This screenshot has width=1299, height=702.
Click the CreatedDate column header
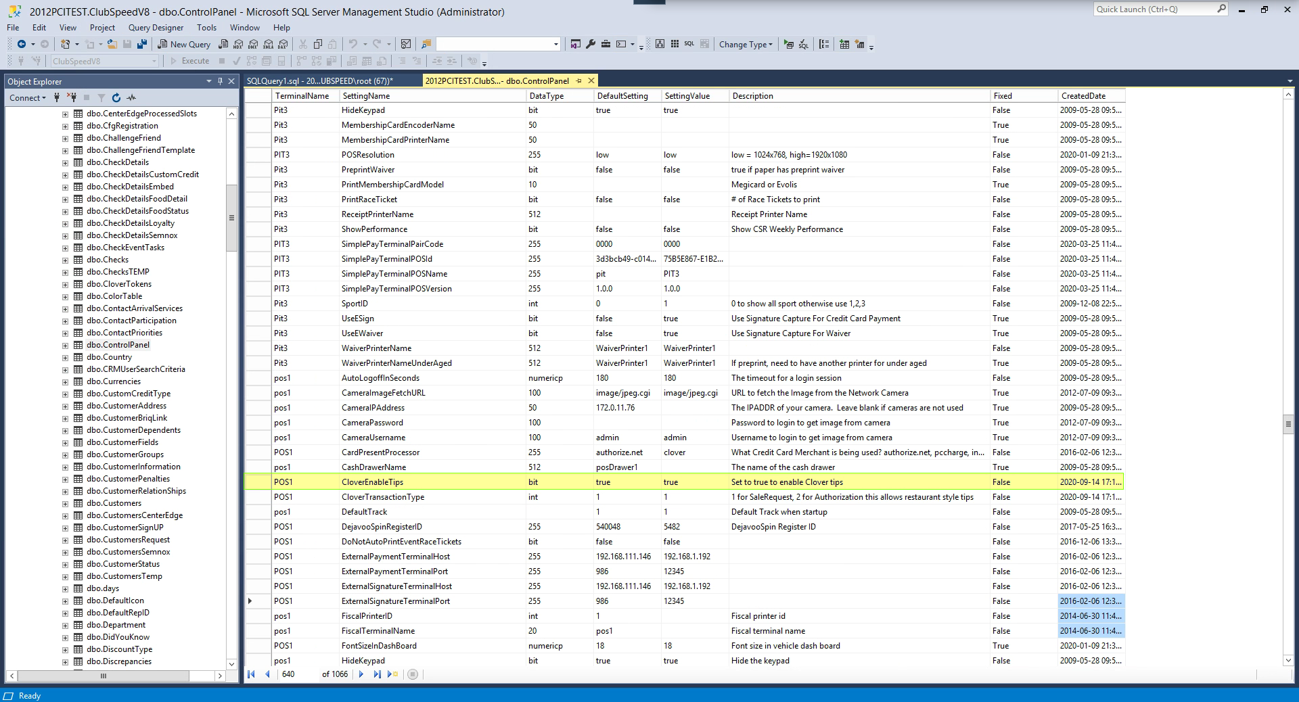coord(1091,96)
